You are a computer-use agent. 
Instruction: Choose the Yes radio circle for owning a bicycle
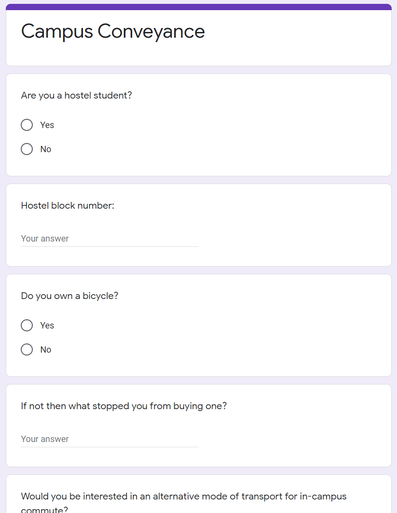click(27, 326)
